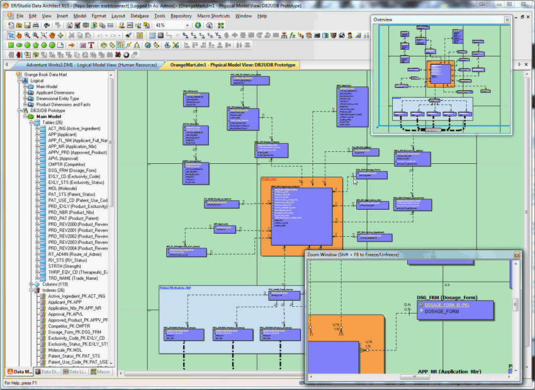Image resolution: width=535 pixels, height=390 pixels.
Task: Collapse the Indexes (26) tree node
Action: tap(31, 290)
